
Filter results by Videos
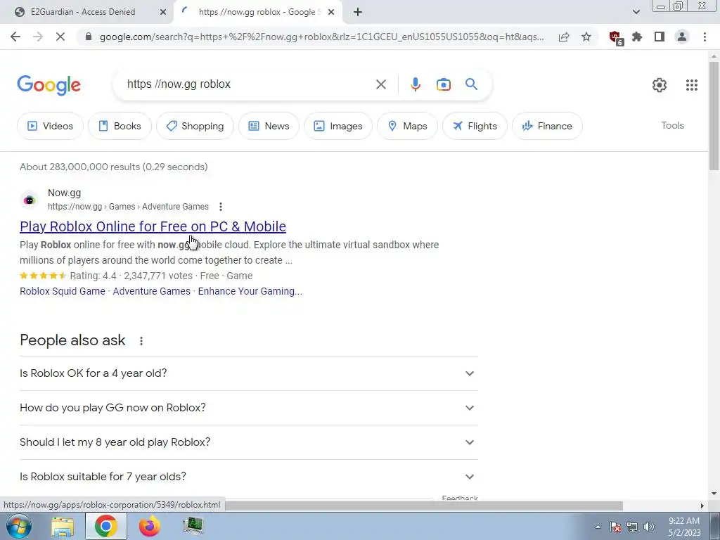[51, 126]
